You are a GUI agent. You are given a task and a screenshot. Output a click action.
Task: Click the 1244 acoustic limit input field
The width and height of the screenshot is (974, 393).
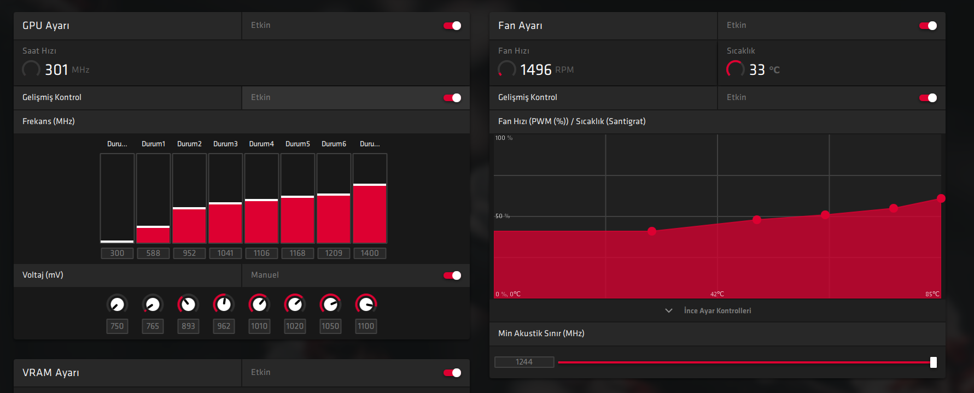coord(524,362)
